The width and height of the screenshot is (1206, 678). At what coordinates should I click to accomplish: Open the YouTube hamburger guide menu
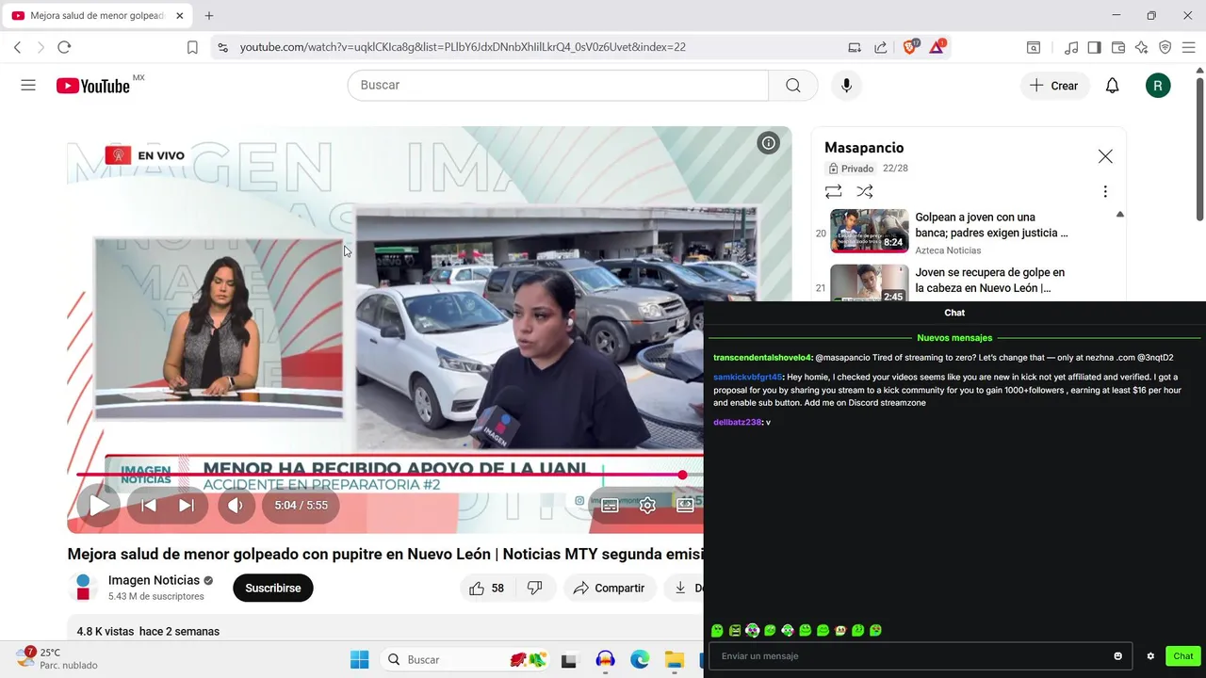[28, 86]
